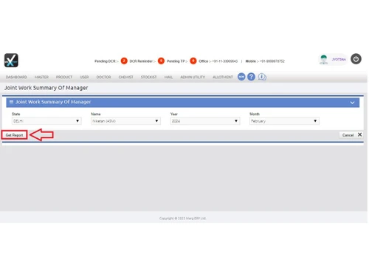Click the Year field label

click(174, 114)
